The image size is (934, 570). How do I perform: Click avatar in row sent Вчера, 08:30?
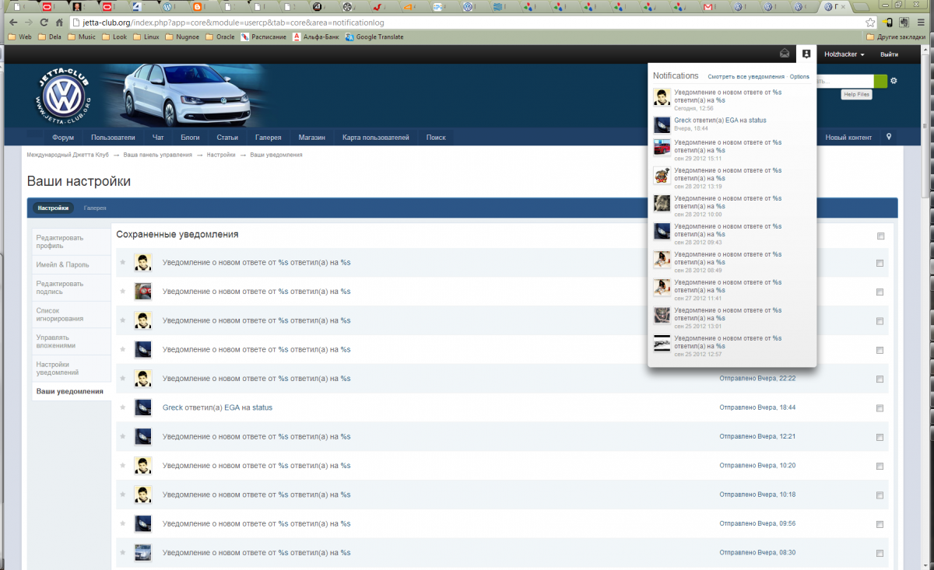[x=142, y=553]
